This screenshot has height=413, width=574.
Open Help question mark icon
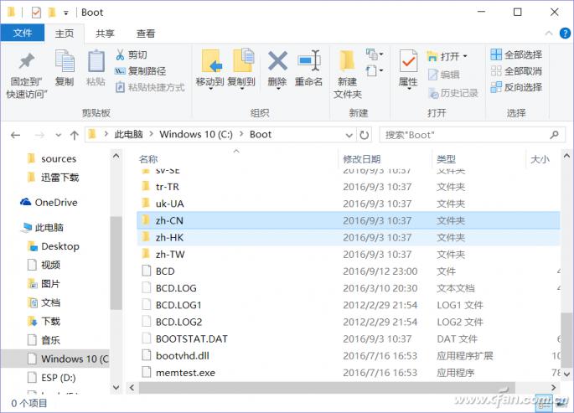565,34
